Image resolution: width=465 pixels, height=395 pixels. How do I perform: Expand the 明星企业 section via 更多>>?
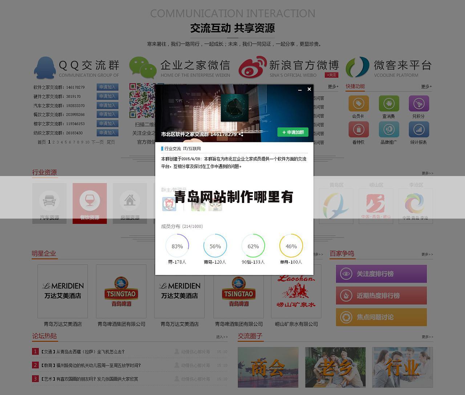317,254
